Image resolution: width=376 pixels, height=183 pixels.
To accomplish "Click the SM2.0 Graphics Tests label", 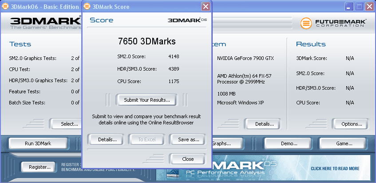I will click(32, 58).
